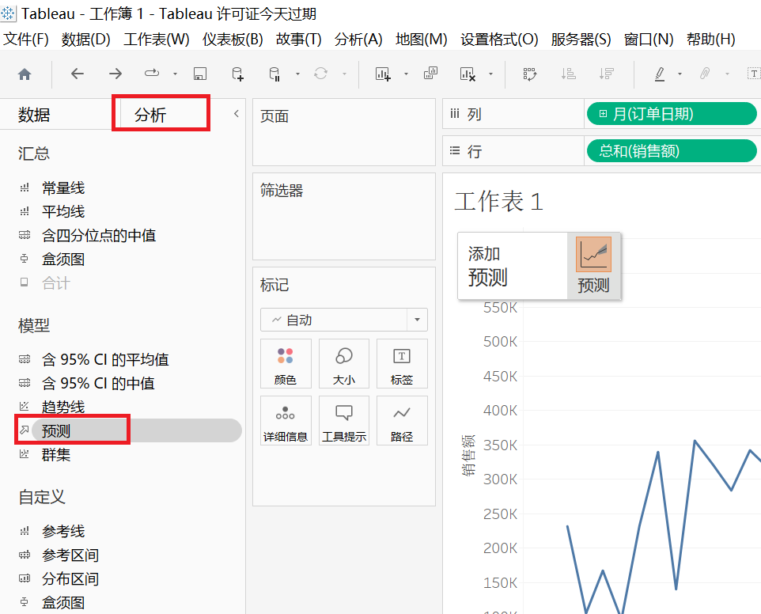
Task: Open the 故事(T) menu
Action: [298, 39]
